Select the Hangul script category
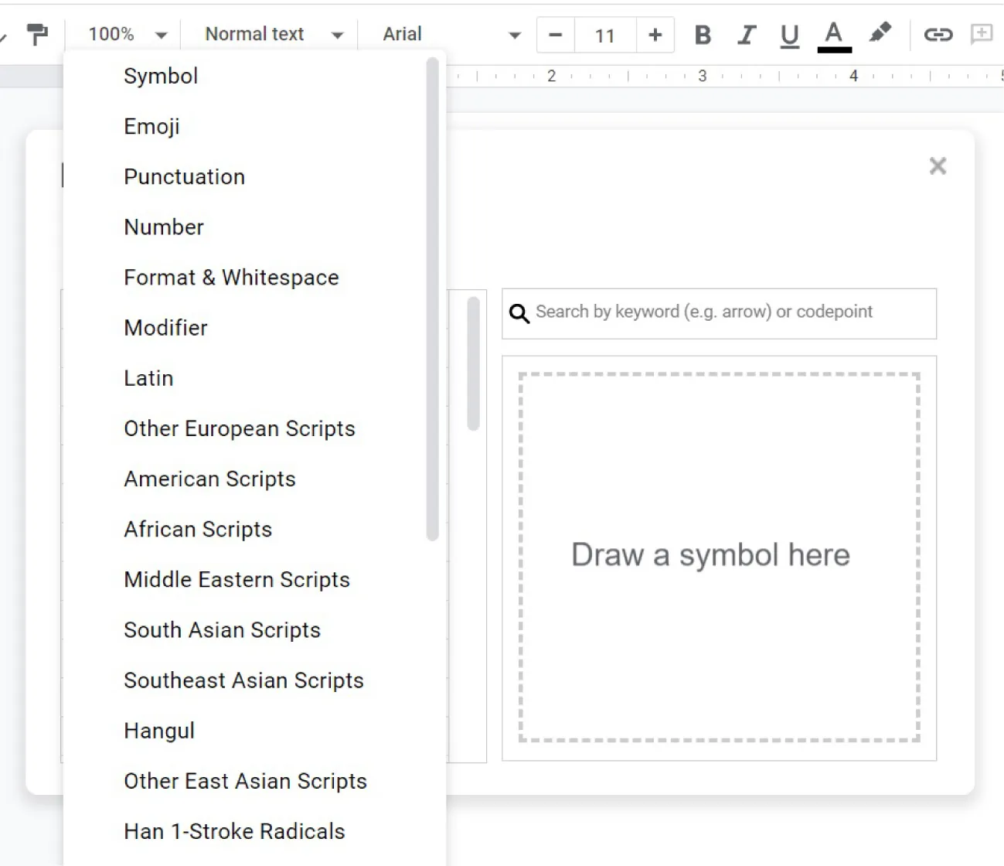 click(158, 730)
